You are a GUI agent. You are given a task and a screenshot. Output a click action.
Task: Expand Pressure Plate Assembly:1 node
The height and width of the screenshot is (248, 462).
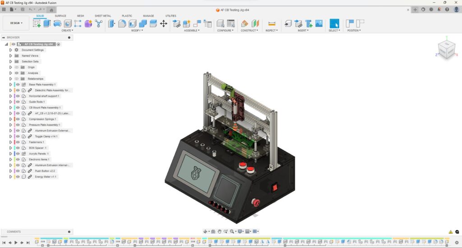11,125
